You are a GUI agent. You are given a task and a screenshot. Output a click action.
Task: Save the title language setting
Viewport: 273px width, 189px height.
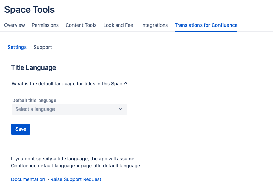click(21, 129)
